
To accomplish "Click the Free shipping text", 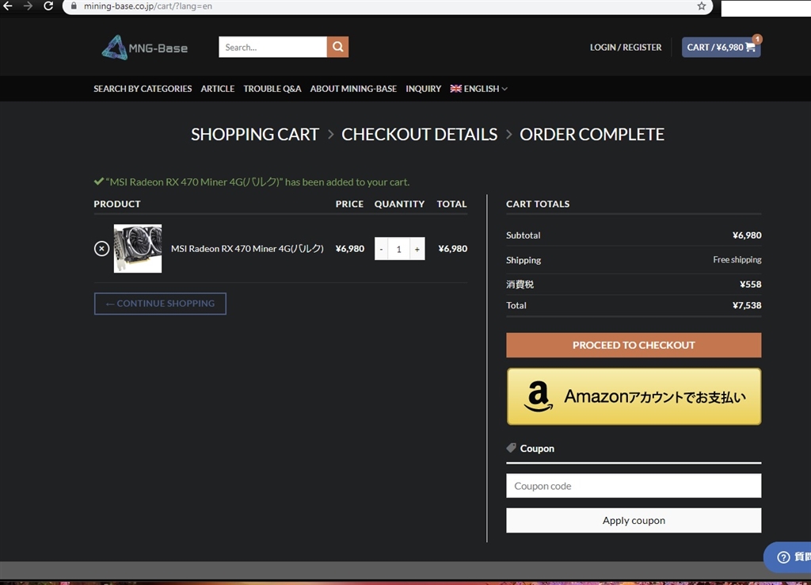I will (x=737, y=259).
